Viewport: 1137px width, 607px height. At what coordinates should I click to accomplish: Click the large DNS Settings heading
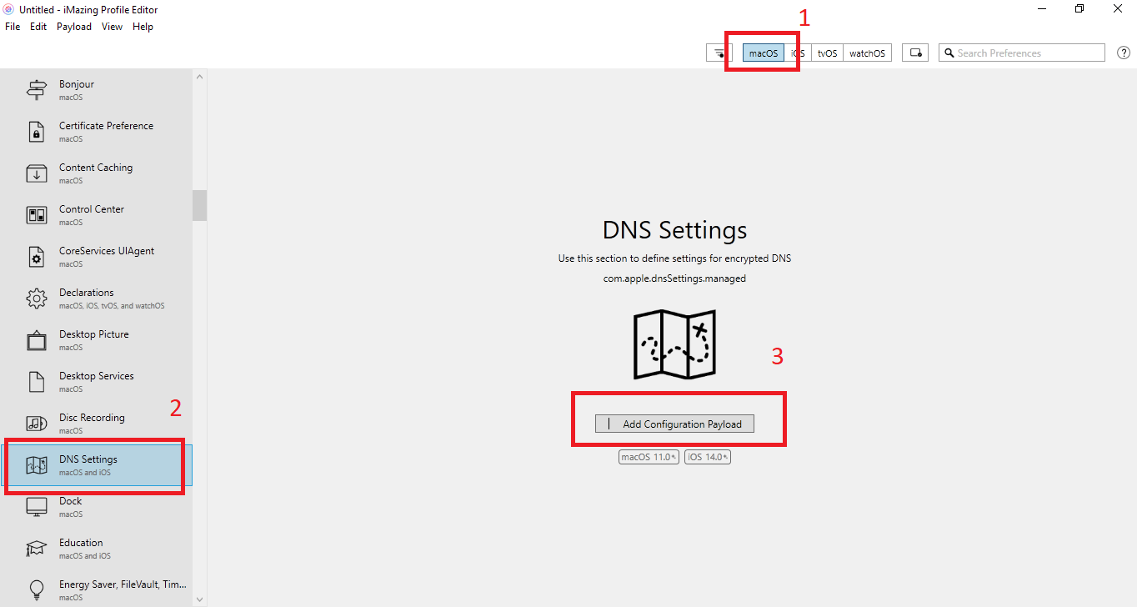pos(674,230)
